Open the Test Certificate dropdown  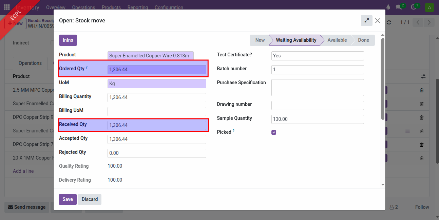pos(318,56)
